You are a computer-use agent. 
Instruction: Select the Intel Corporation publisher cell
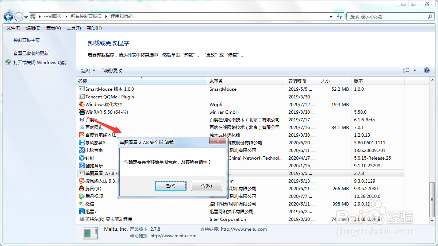[x=228, y=219]
